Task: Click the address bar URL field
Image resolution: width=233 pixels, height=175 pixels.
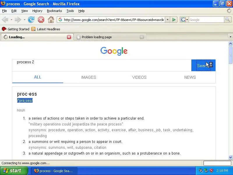Action: pyautogui.click(x=114, y=20)
